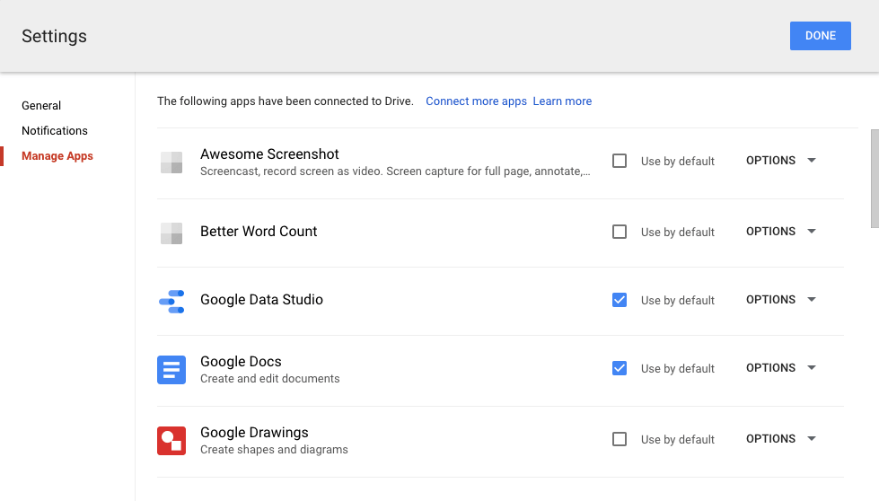Click the Awesome Screenshot placeholder app icon

point(171,163)
